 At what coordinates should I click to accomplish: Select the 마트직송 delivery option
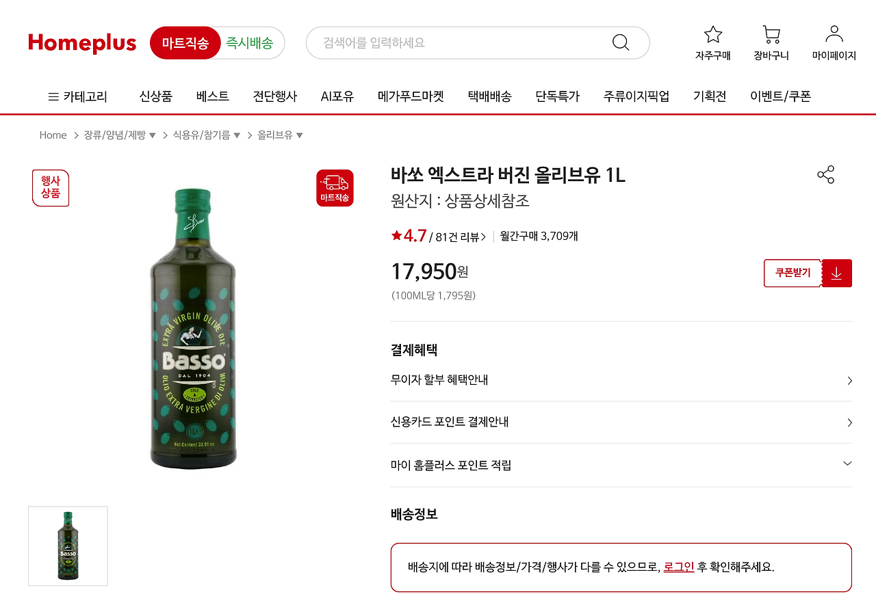point(185,42)
